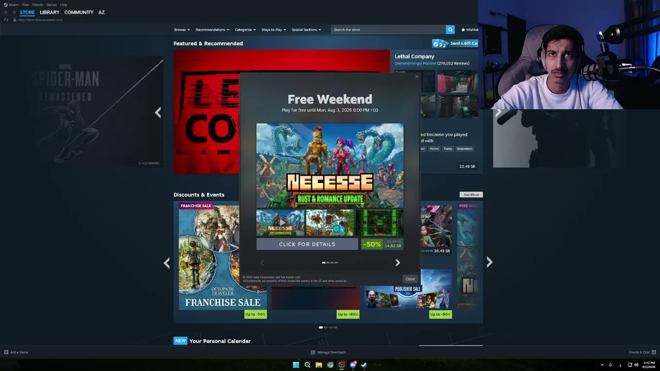The width and height of the screenshot is (660, 371).
Task: Click the Steam logo menu icon
Action: [x=5, y=5]
